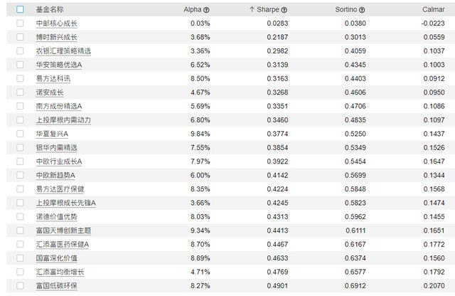Open fund 上投摩根内需动力
The image size is (455, 296).
[x=63, y=120]
